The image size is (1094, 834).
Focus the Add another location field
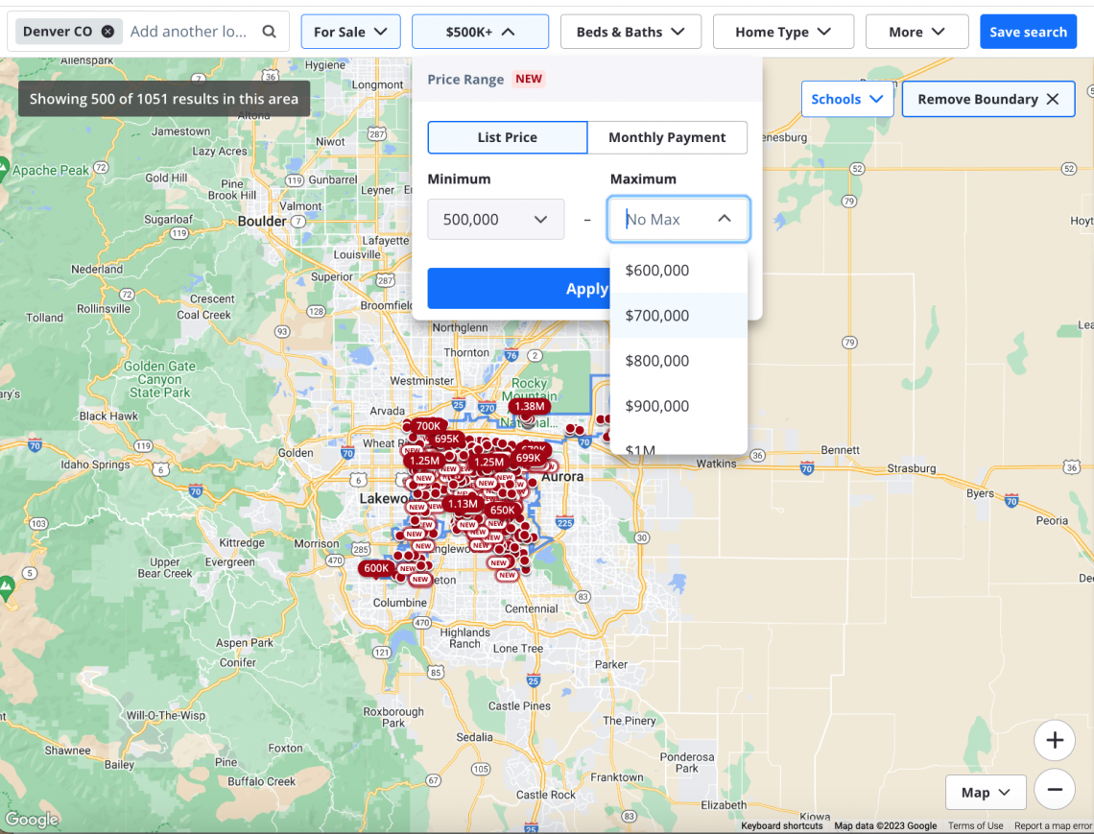(188, 32)
